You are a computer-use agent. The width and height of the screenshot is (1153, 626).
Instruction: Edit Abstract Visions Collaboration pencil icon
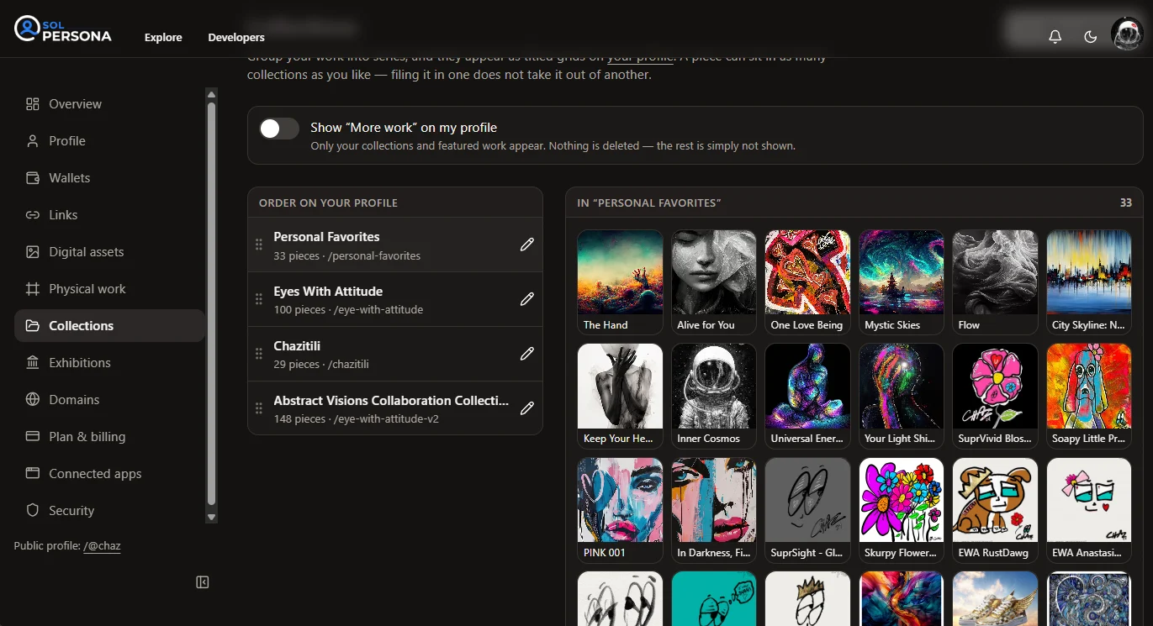coord(527,408)
